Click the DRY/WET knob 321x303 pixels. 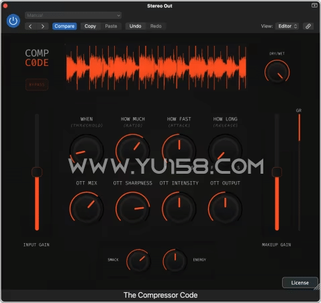coord(277,72)
